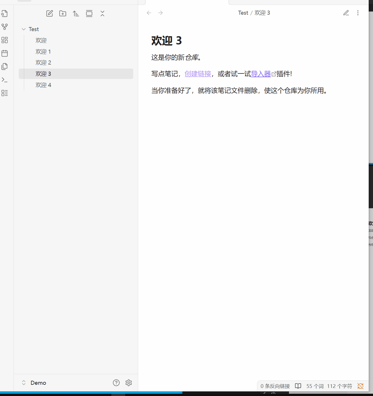
Task: Open the note 欢迎 4
Action: click(43, 85)
